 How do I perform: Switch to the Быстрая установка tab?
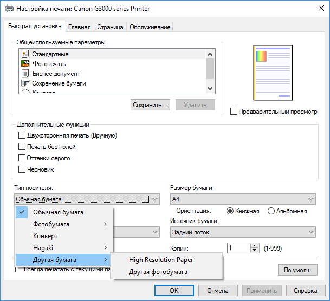tap(35, 27)
